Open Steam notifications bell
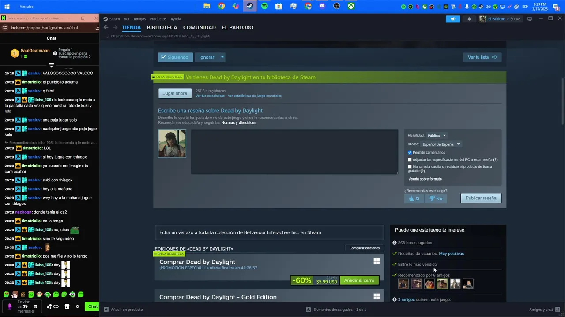Image resolution: width=565 pixels, height=317 pixels. (469, 19)
